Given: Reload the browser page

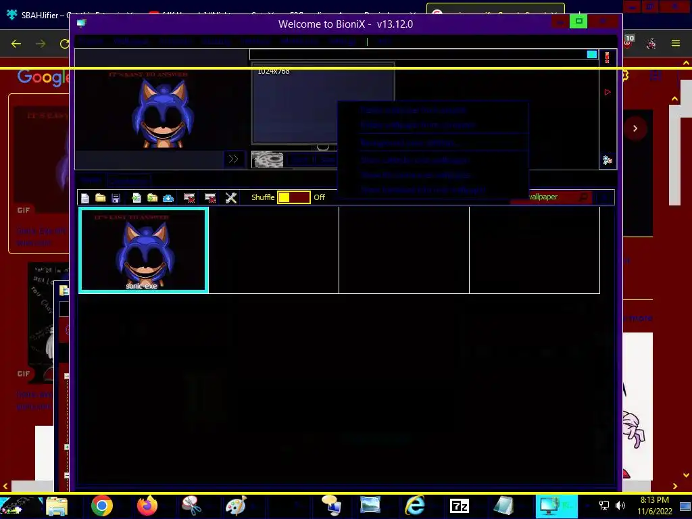Looking at the screenshot, I should [64, 43].
